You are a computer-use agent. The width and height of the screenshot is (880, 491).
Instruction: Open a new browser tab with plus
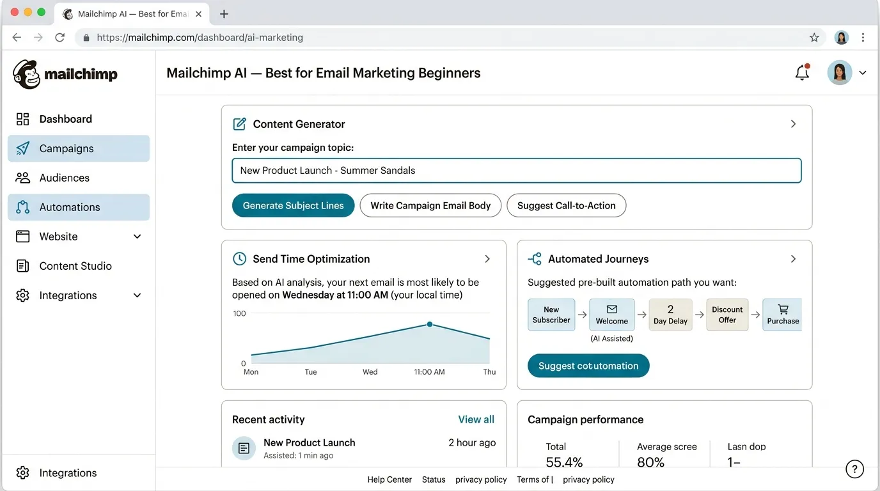tap(224, 14)
